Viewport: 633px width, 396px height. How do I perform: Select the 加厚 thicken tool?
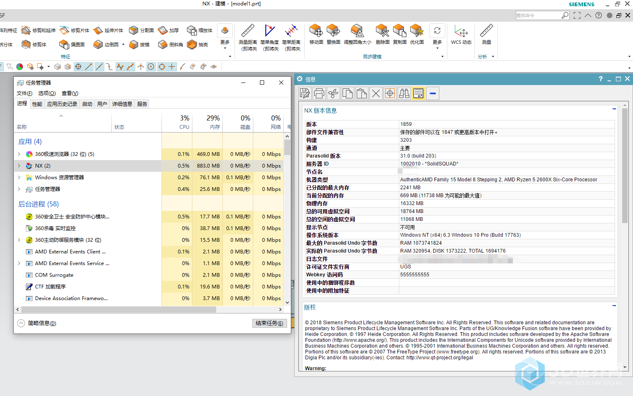169,30
